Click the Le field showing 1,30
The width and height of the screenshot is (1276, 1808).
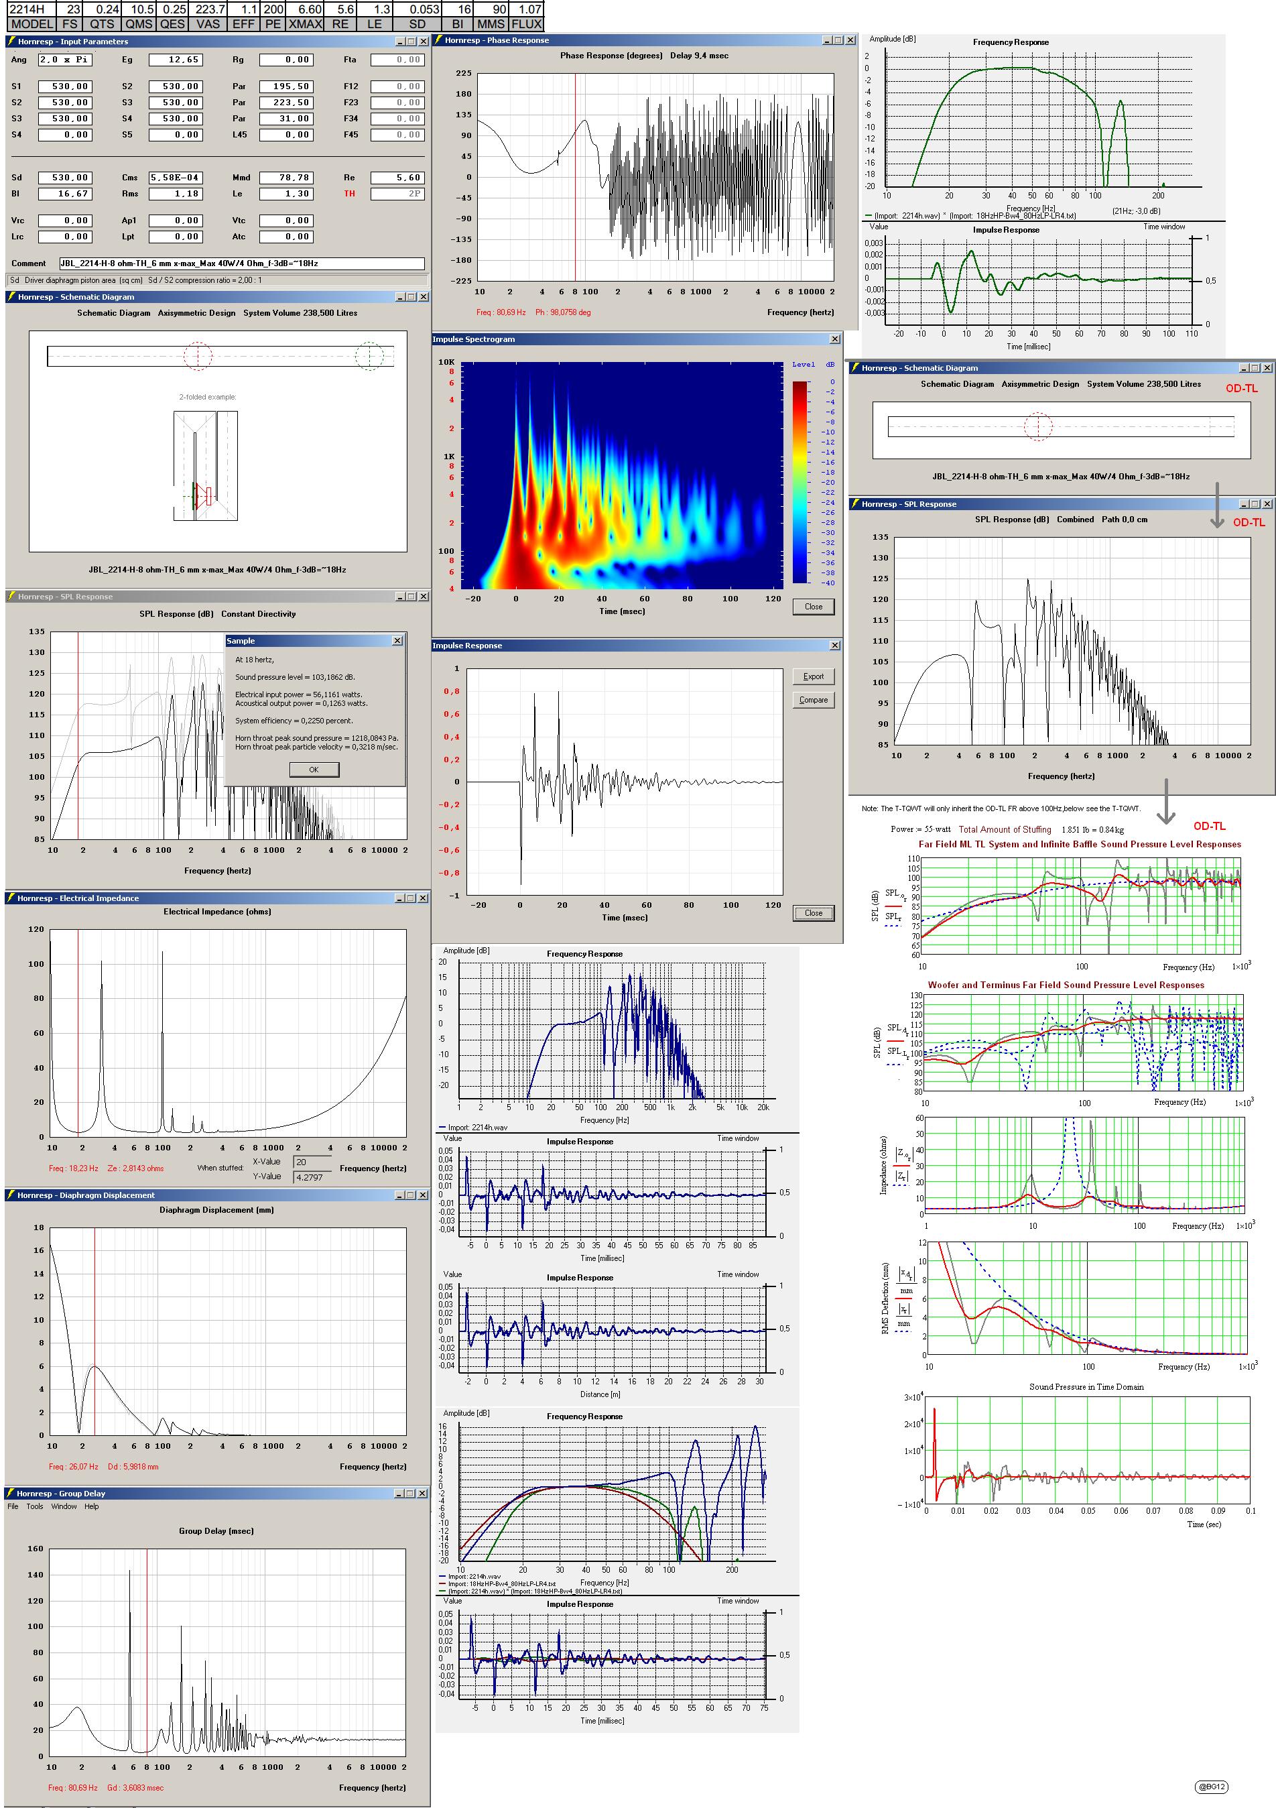coord(287,194)
